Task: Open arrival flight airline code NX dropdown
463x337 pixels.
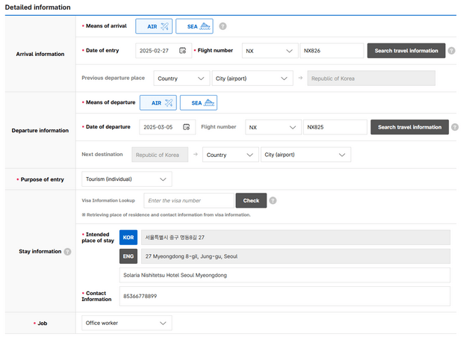Action: click(x=270, y=51)
